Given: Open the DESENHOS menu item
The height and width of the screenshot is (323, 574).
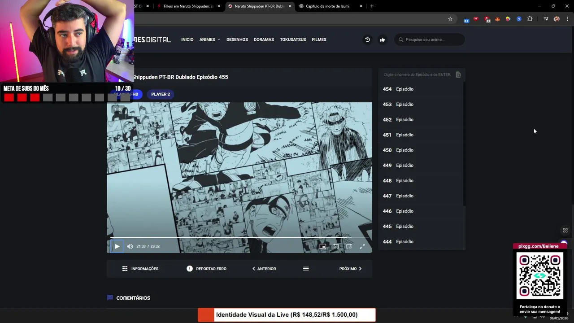Looking at the screenshot, I should (237, 39).
